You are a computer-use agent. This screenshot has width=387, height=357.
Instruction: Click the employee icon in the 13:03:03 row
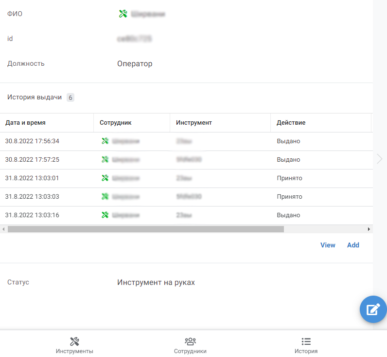(x=105, y=197)
